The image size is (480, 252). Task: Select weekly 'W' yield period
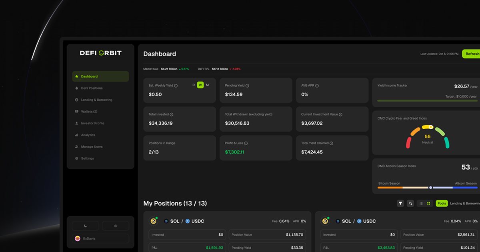pyautogui.click(x=200, y=85)
